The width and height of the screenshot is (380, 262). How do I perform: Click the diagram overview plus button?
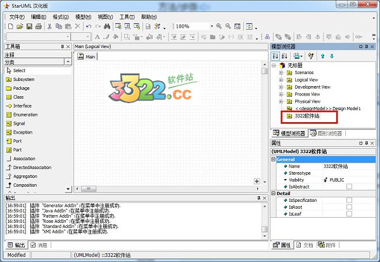coord(257,181)
